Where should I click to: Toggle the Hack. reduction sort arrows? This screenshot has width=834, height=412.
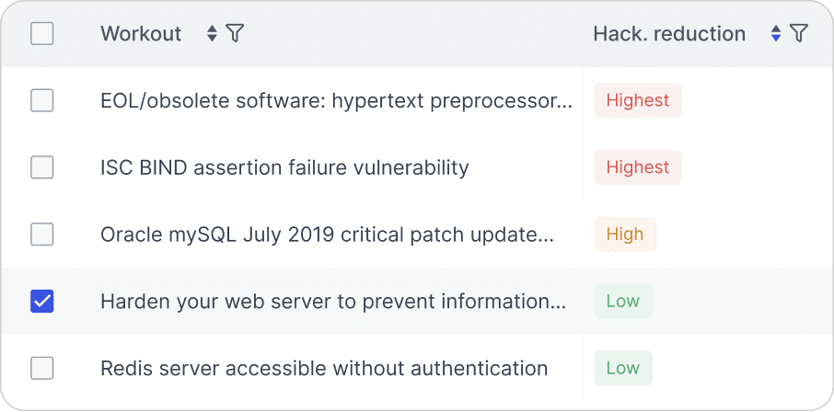(x=776, y=33)
